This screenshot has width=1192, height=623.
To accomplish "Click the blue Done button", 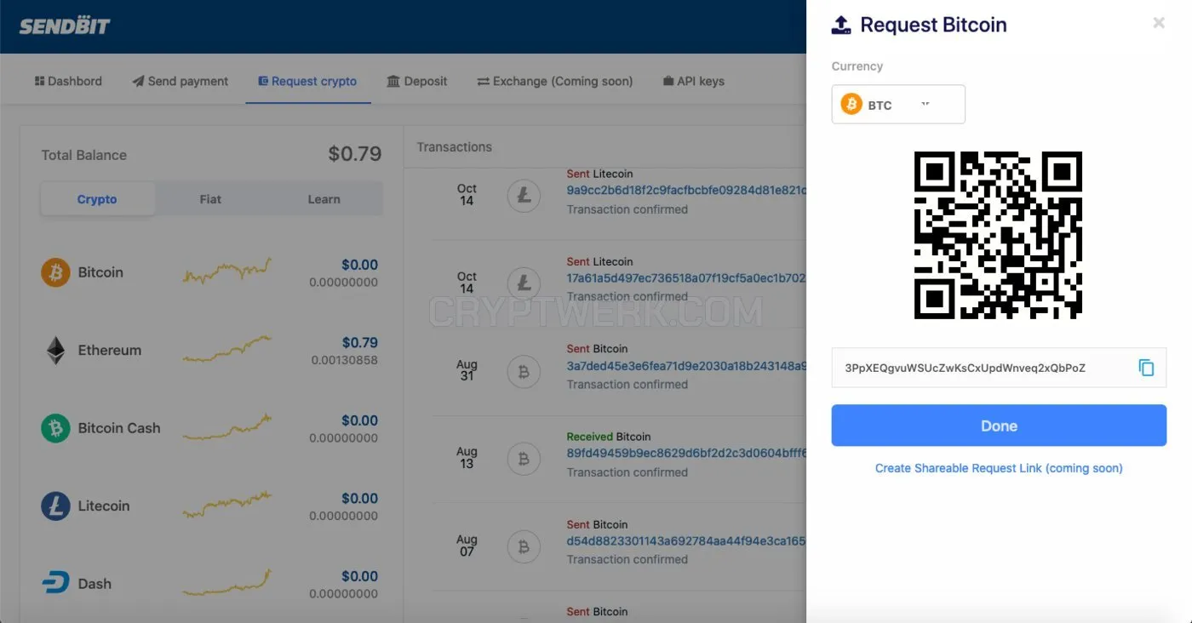I will click(999, 426).
